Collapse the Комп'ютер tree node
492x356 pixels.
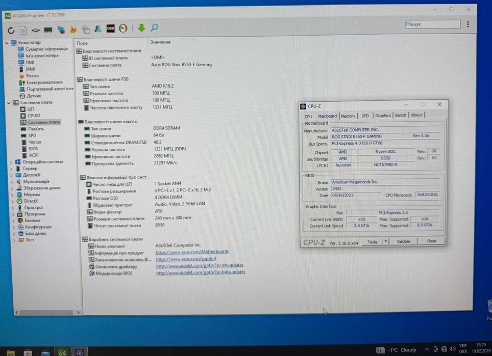click(x=7, y=43)
